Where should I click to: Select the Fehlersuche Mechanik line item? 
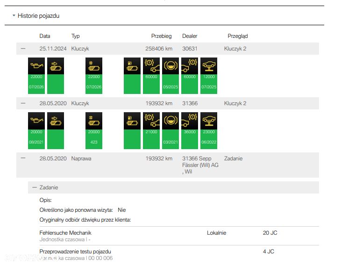point(65,233)
